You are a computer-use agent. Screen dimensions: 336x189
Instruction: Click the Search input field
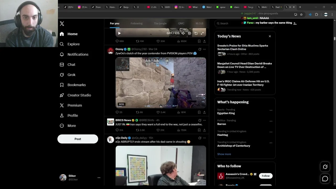coord(245,23)
